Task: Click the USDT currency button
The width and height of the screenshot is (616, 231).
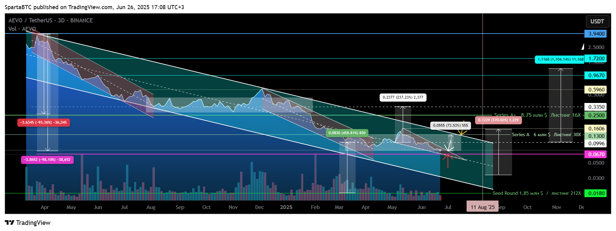Action: 597,21
